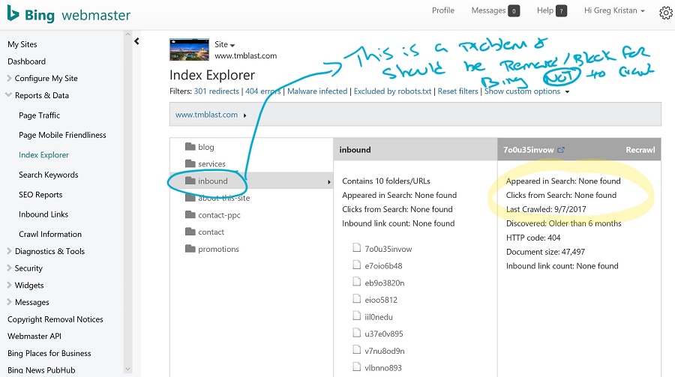Open Search Keywords report
This screenshot has height=377, width=675.
49,175
